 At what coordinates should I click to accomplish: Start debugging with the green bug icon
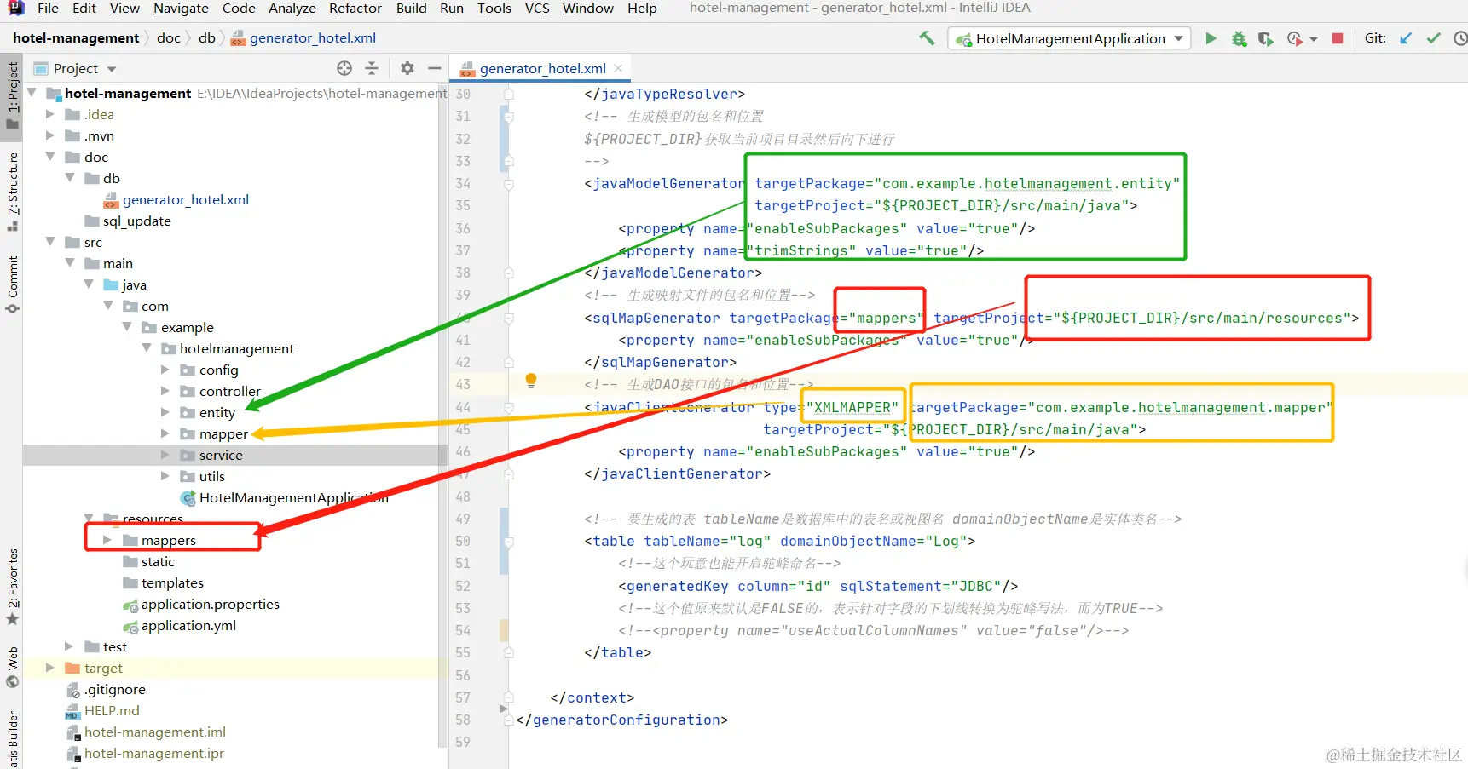coord(1239,38)
